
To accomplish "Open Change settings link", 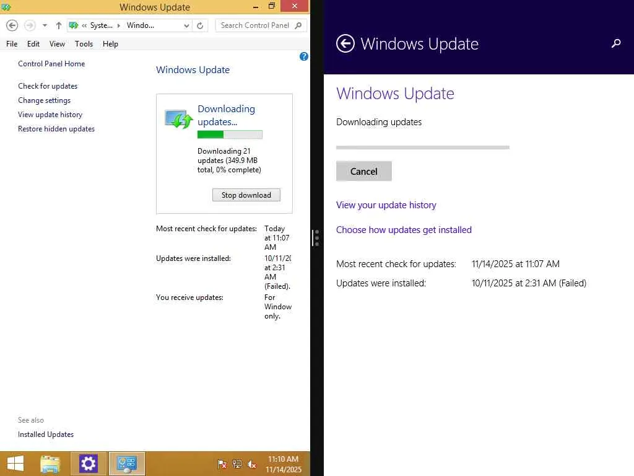I will point(44,100).
